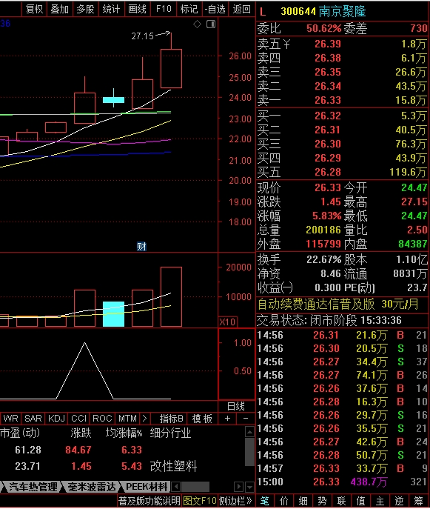
Task: Zoom in chart with plus icon
Action: coord(228,419)
